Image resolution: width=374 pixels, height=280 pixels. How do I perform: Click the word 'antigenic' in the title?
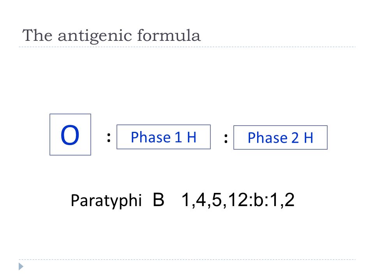tap(95, 36)
